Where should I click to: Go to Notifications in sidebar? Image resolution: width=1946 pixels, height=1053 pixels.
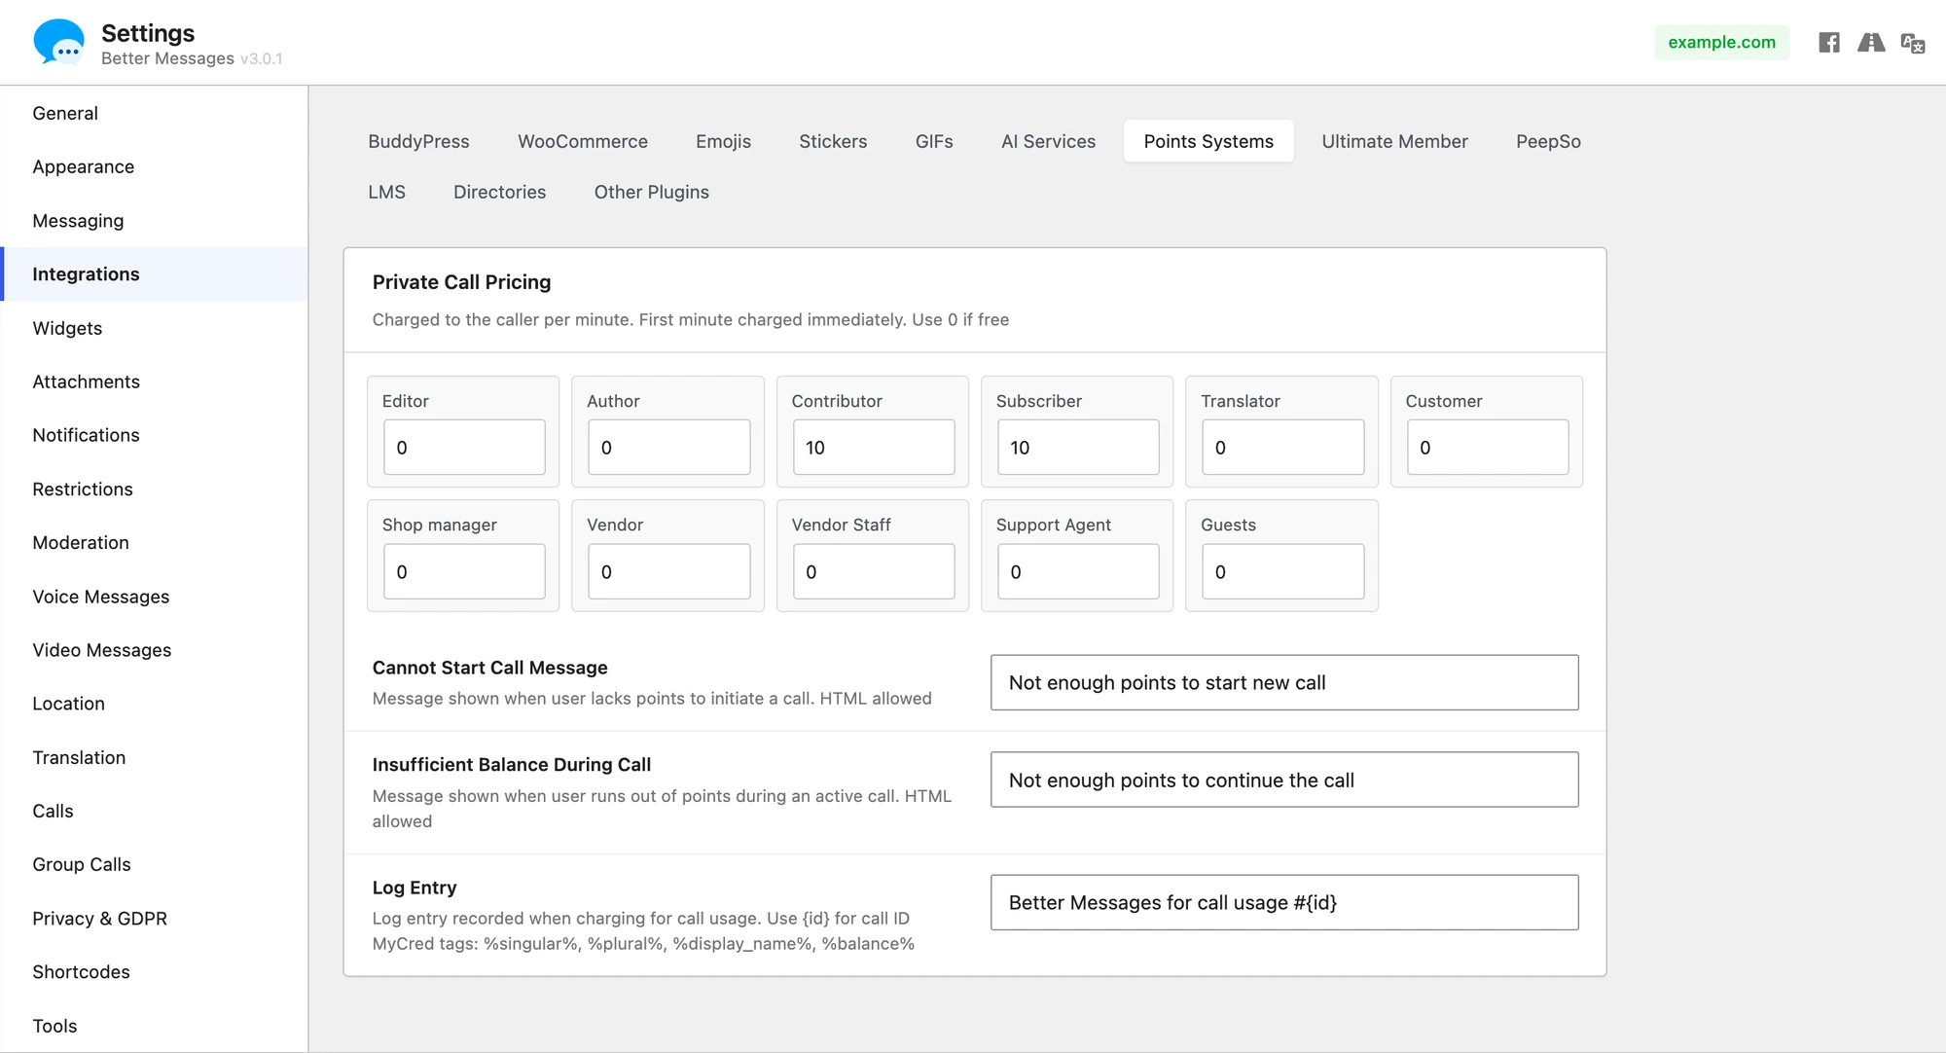pos(154,435)
